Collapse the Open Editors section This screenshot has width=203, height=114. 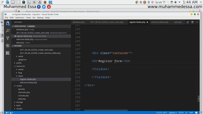click(13, 26)
